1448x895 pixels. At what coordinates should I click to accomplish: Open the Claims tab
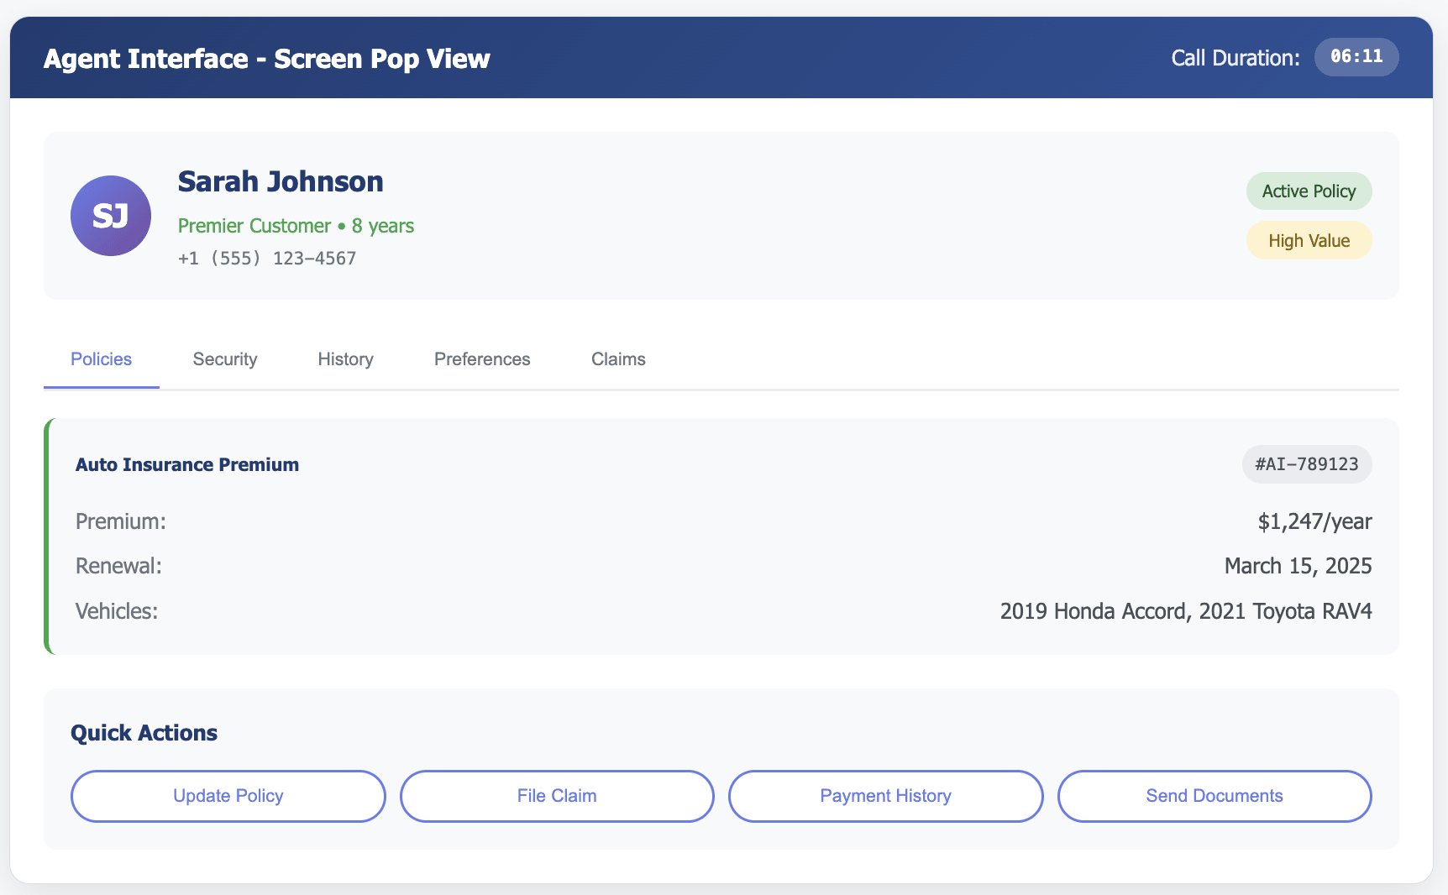pyautogui.click(x=618, y=359)
